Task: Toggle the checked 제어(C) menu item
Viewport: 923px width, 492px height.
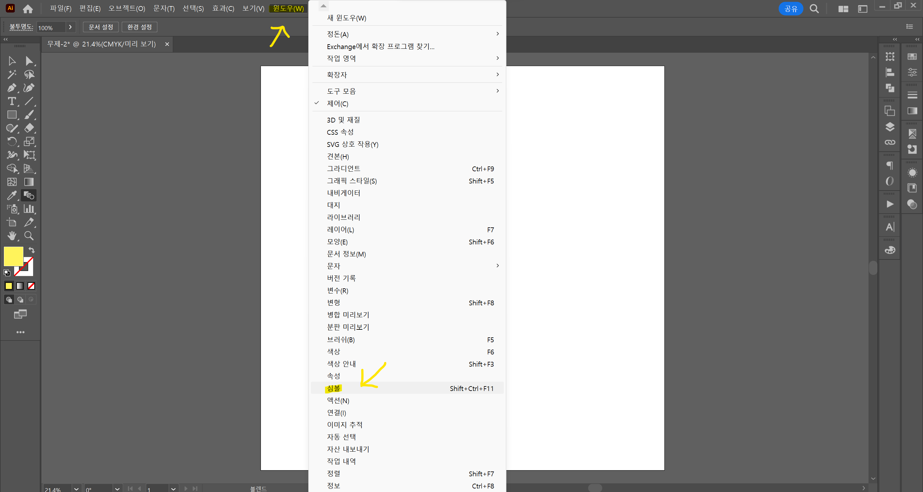Action: click(337, 104)
